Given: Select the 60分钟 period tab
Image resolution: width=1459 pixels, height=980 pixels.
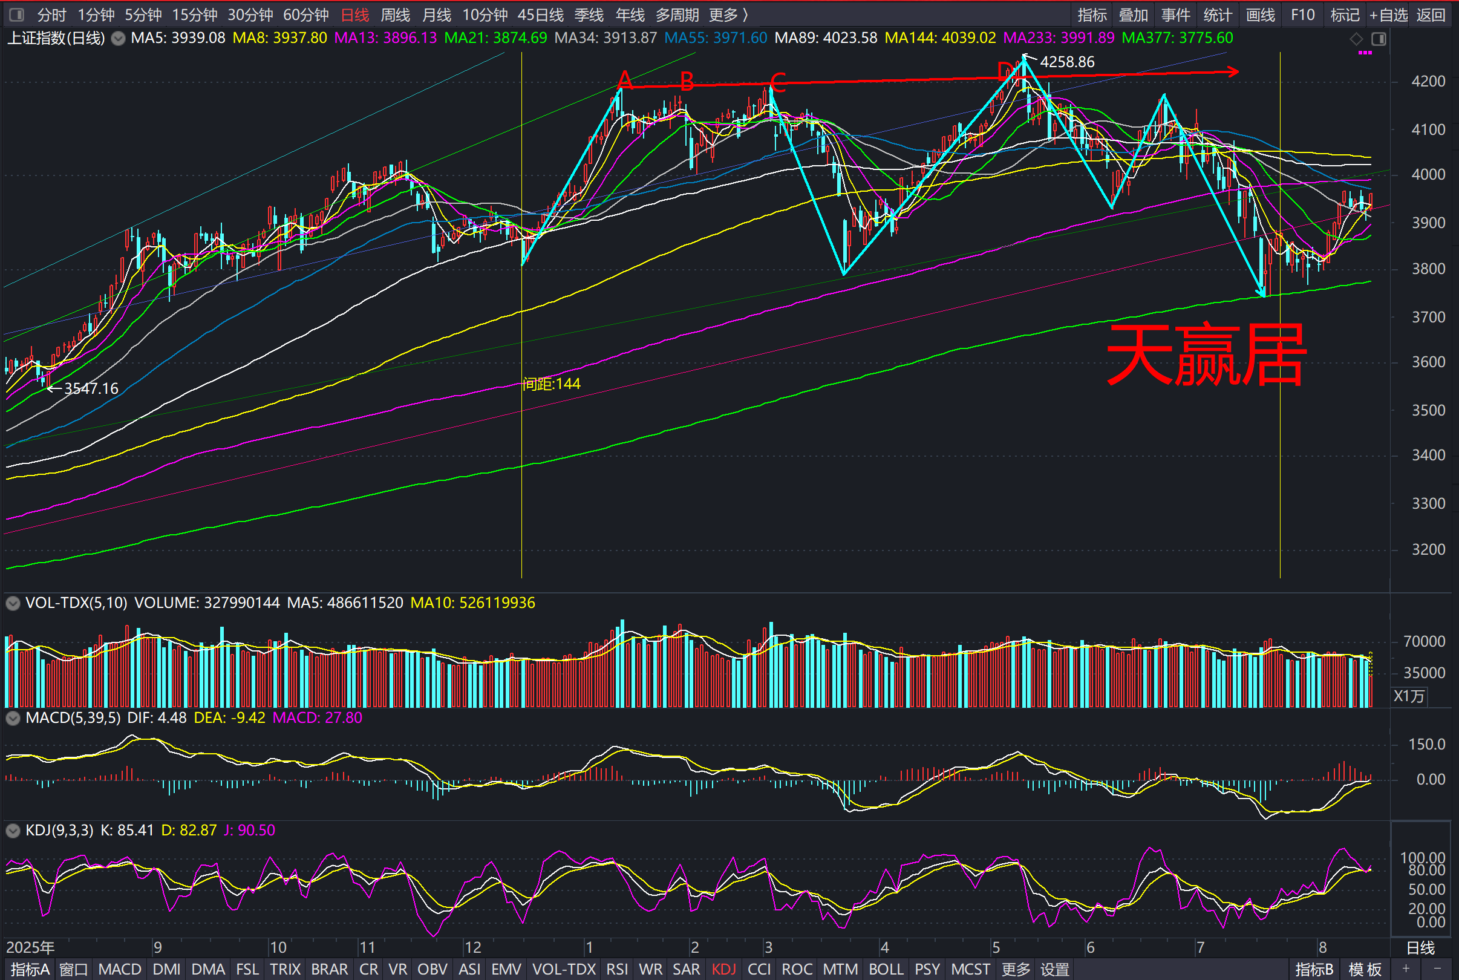Looking at the screenshot, I should (x=305, y=15).
